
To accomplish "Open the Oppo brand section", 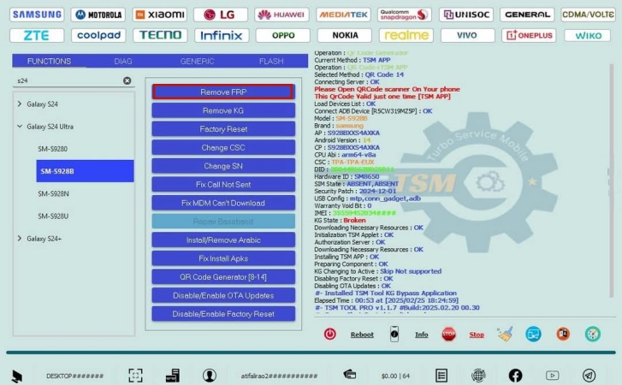I will 283,35.
